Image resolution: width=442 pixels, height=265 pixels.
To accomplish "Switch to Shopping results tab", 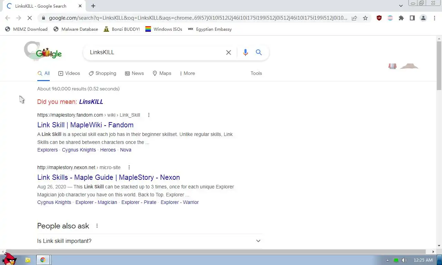I will [x=102, y=73].
